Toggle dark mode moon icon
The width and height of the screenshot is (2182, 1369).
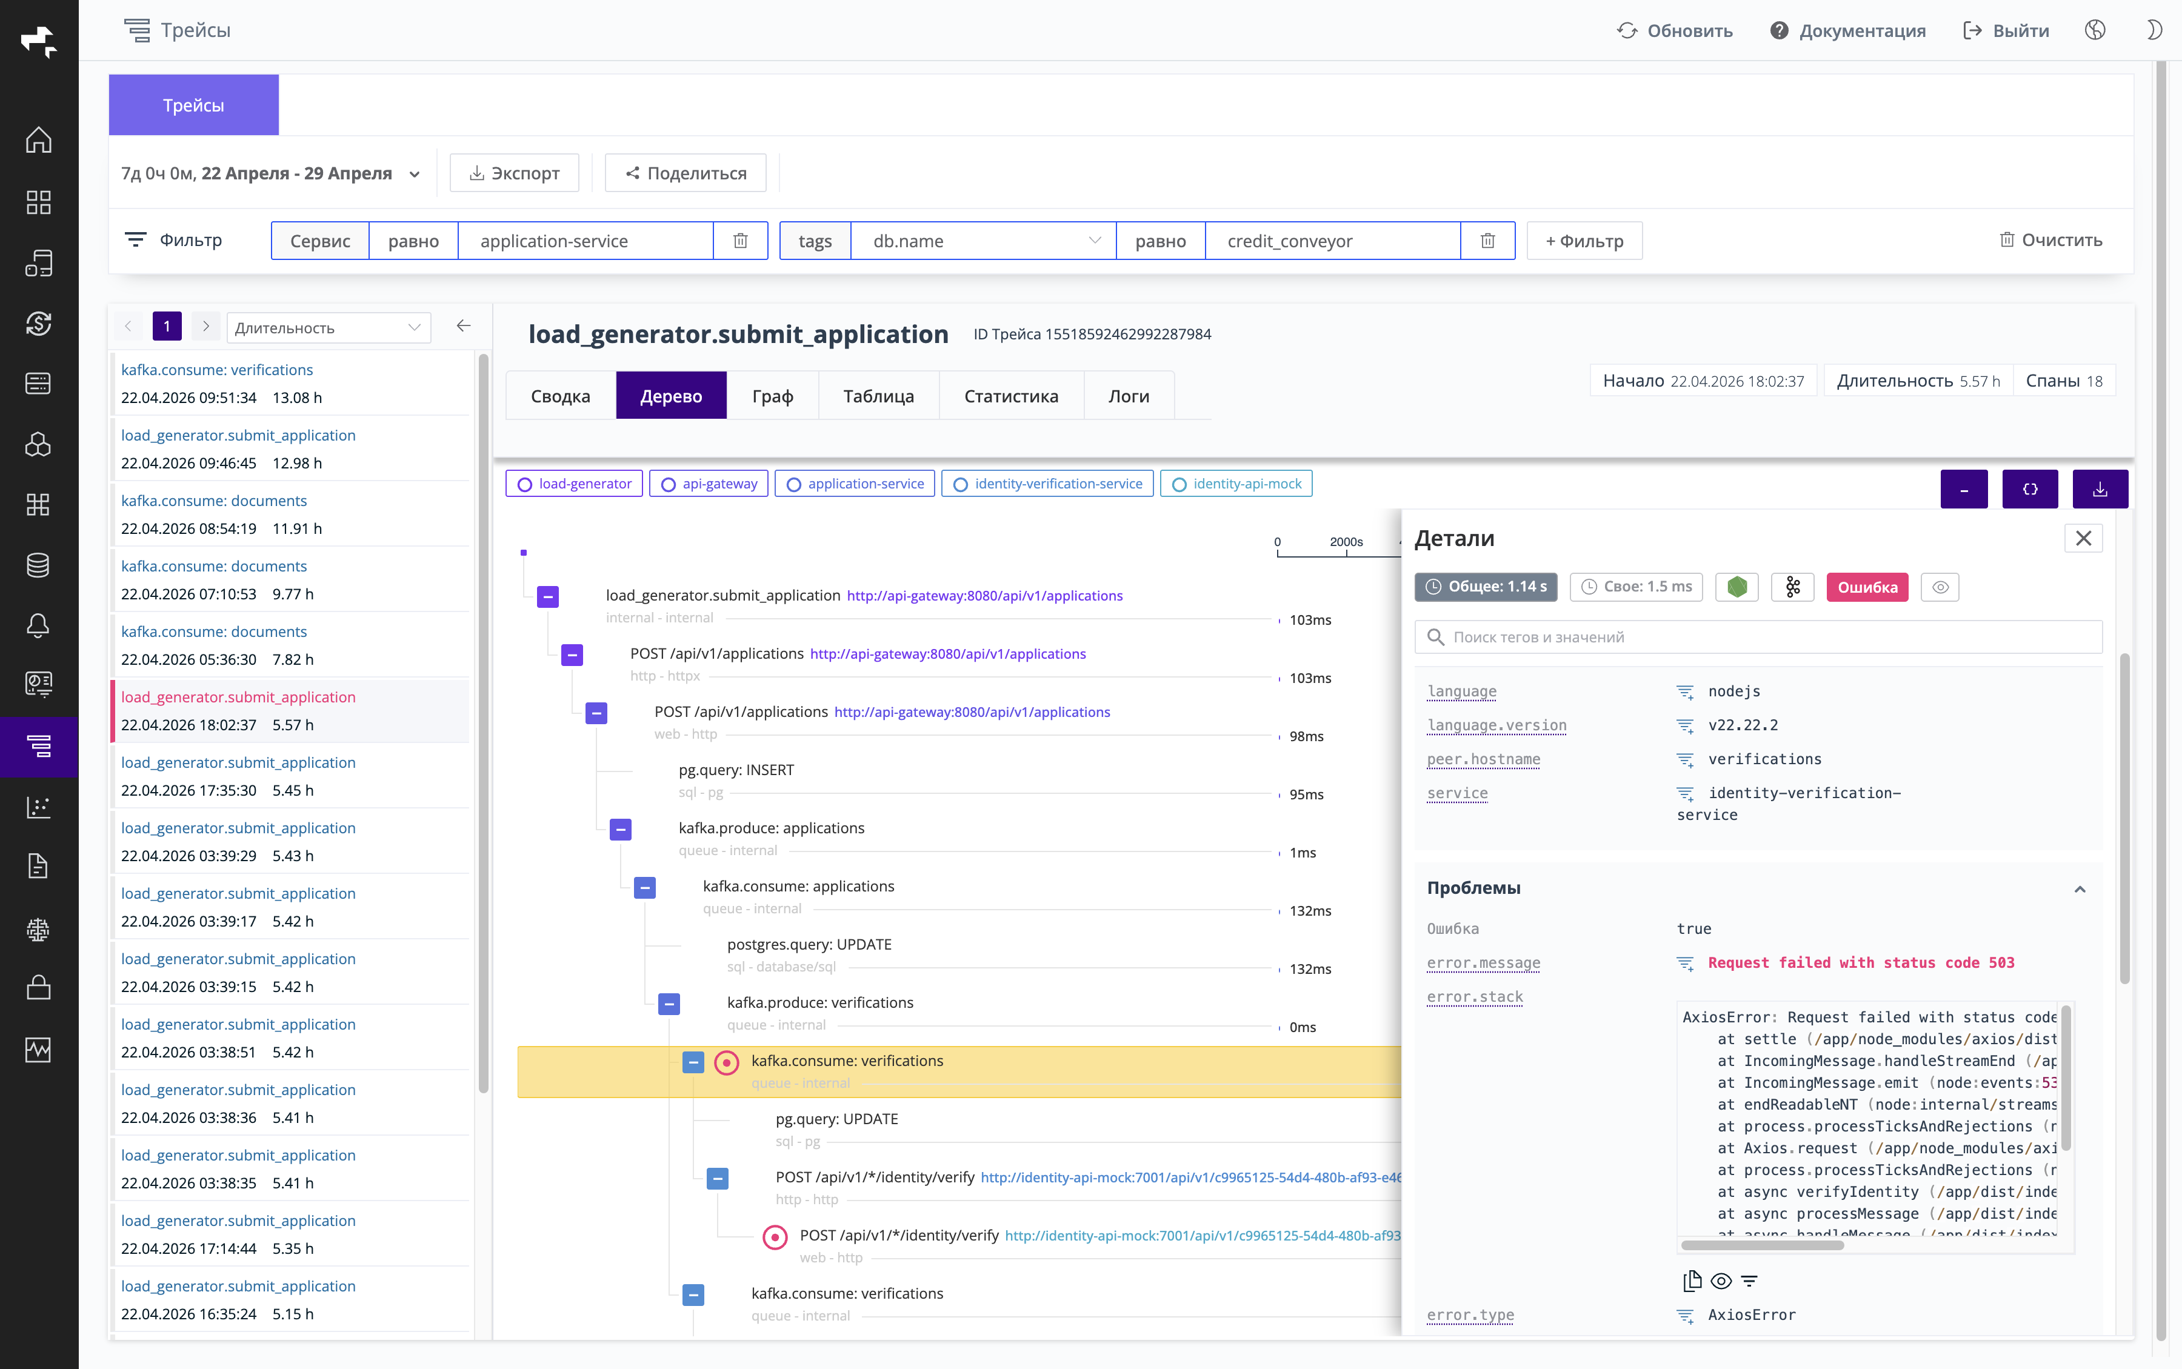pyautogui.click(x=2154, y=30)
